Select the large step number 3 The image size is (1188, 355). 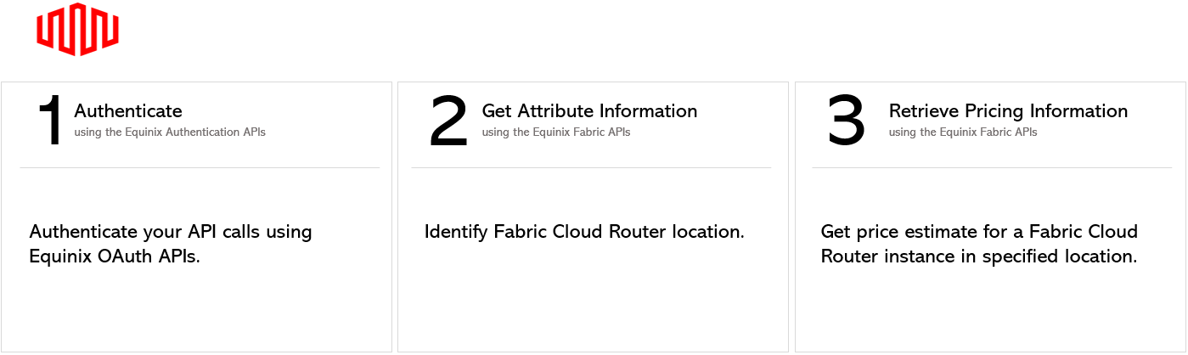tap(847, 120)
